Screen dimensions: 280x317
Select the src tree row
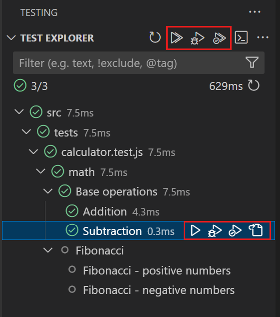(138, 112)
